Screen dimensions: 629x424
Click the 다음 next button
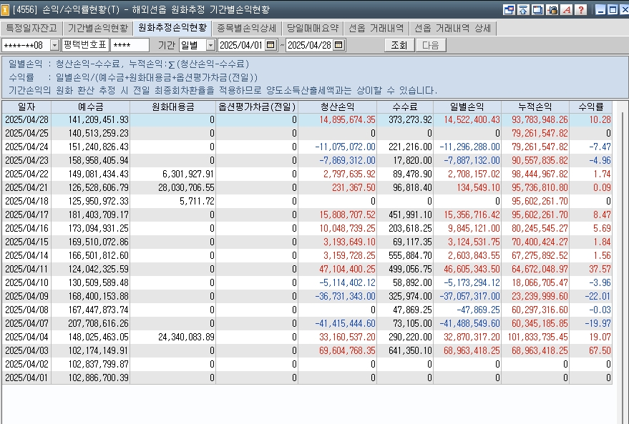[431, 45]
